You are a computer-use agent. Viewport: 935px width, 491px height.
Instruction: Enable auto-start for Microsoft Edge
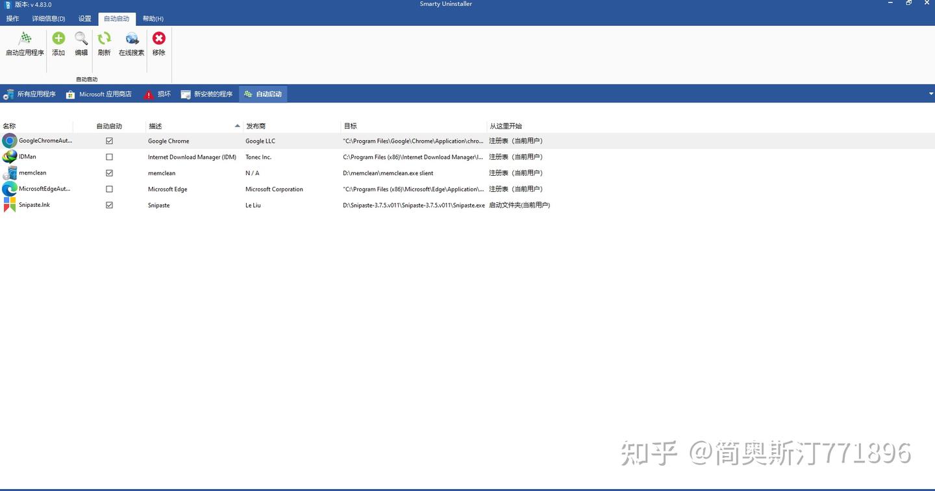[x=109, y=189]
